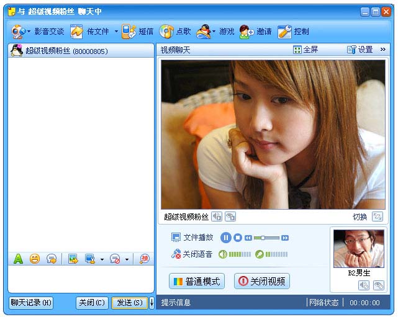Open the font style 'A' icon

[18, 259]
